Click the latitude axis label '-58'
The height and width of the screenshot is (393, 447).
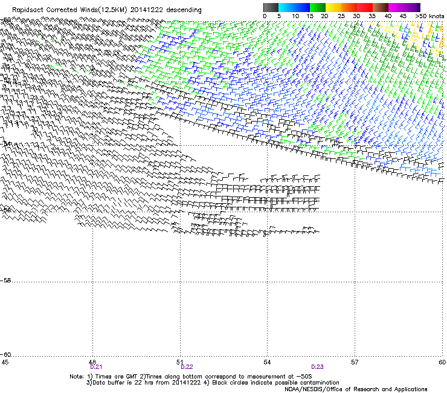pyautogui.click(x=5, y=281)
